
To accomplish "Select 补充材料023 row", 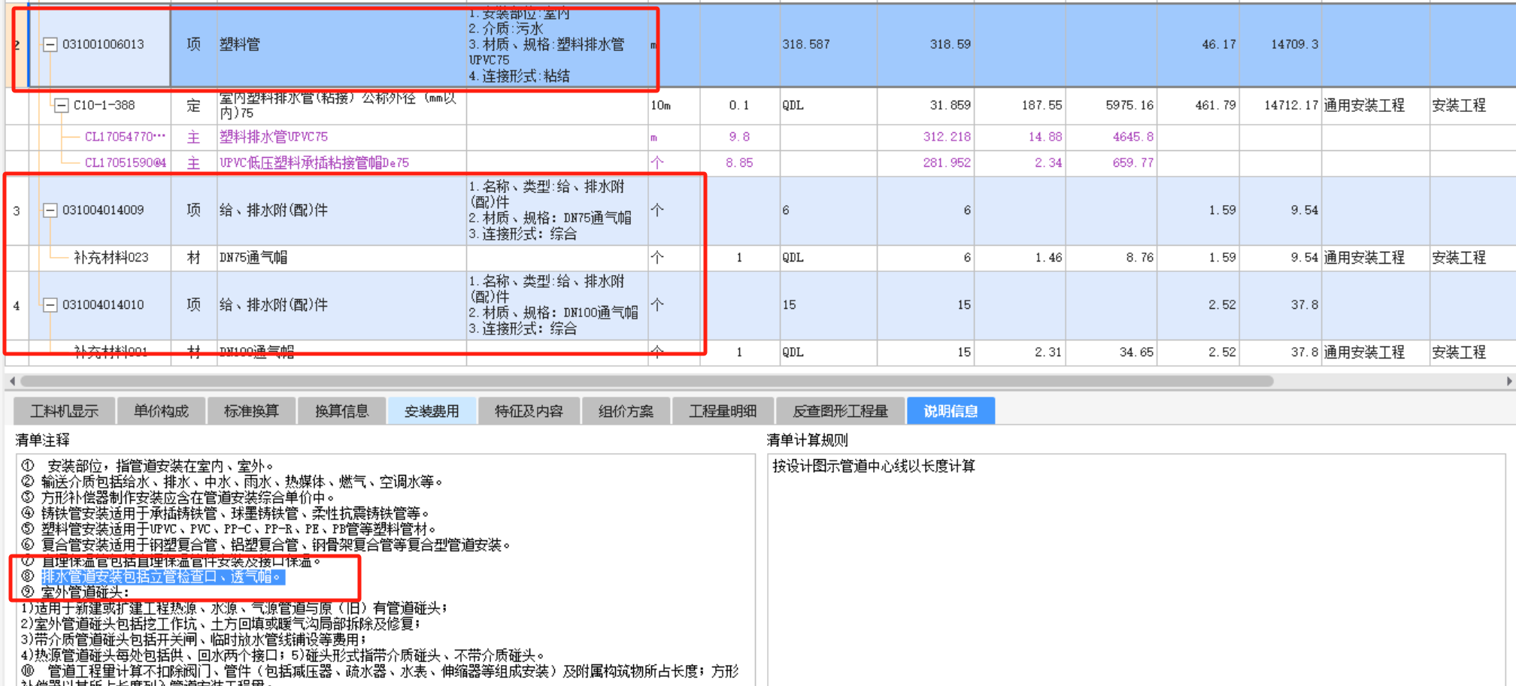I will click(111, 258).
